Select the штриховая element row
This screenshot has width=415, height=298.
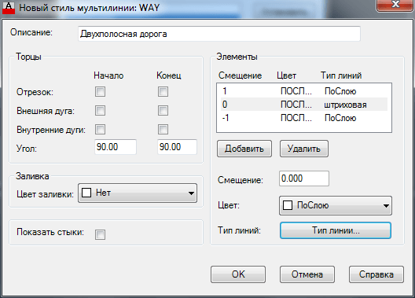click(304, 105)
